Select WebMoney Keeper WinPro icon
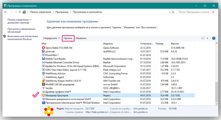Viewport: 221px width, 120px height. [43, 81]
